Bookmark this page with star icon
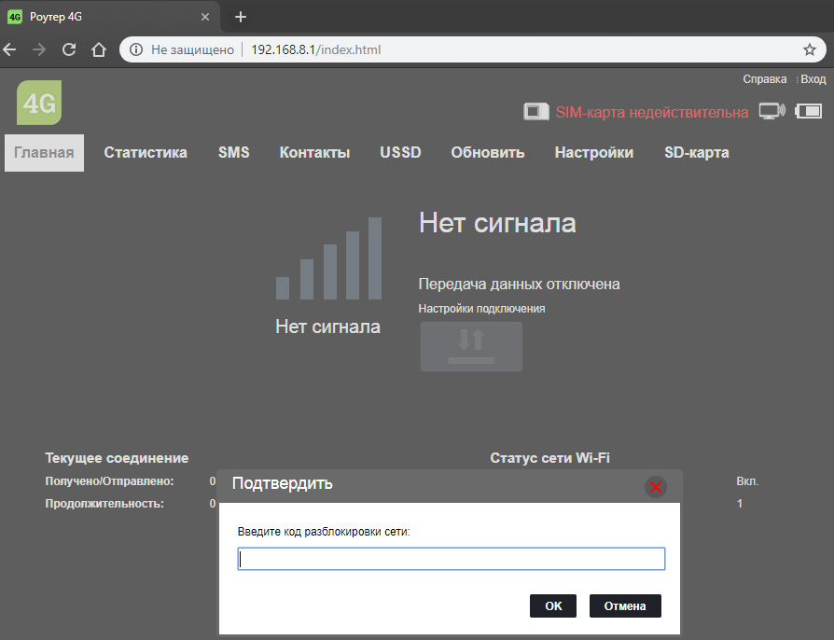Image resolution: width=834 pixels, height=640 pixels. click(x=809, y=49)
